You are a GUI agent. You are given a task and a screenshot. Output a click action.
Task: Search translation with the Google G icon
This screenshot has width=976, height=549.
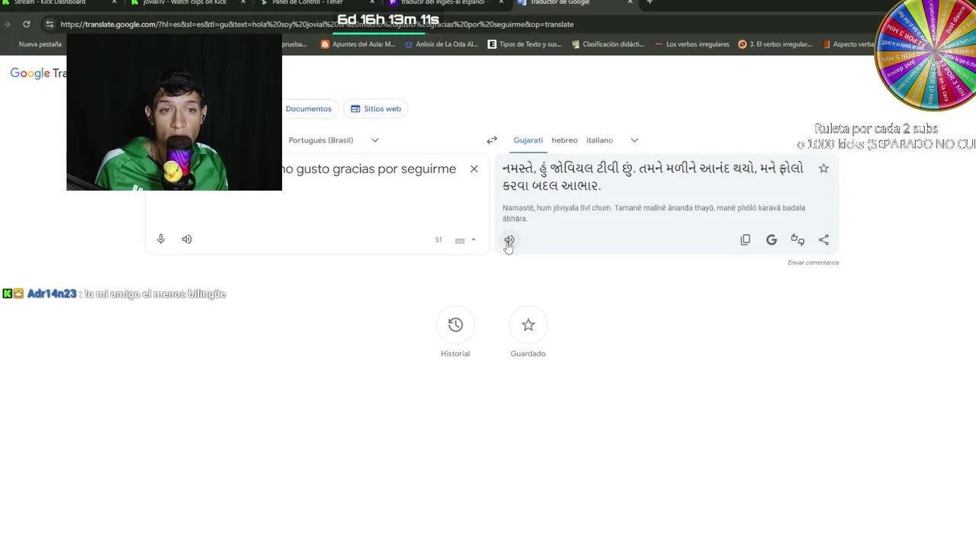pos(772,239)
